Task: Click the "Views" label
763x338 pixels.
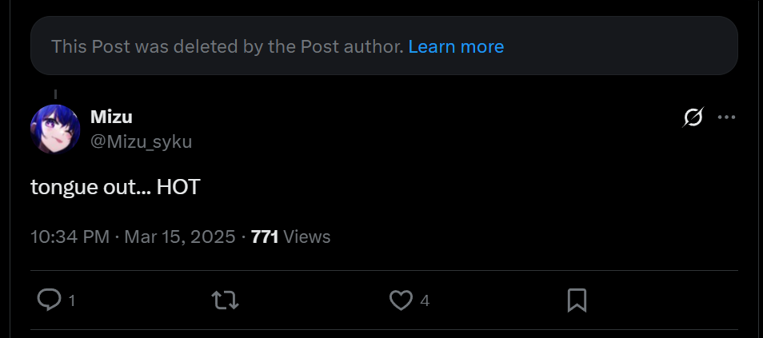Action: (x=306, y=237)
